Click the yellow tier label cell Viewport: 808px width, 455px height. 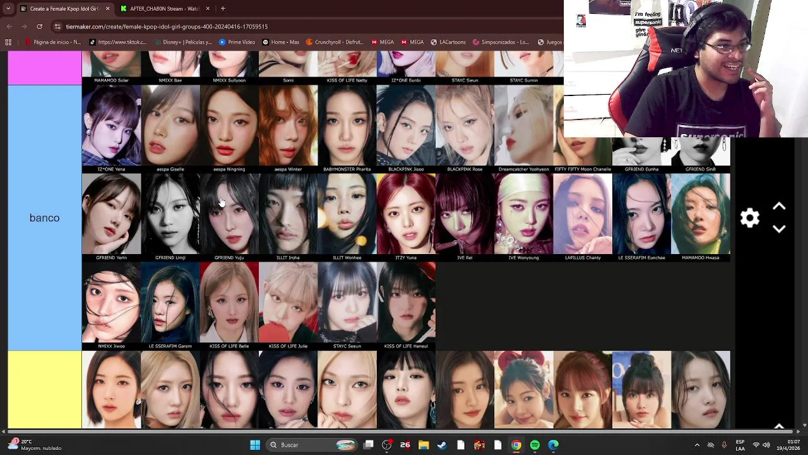[44, 390]
